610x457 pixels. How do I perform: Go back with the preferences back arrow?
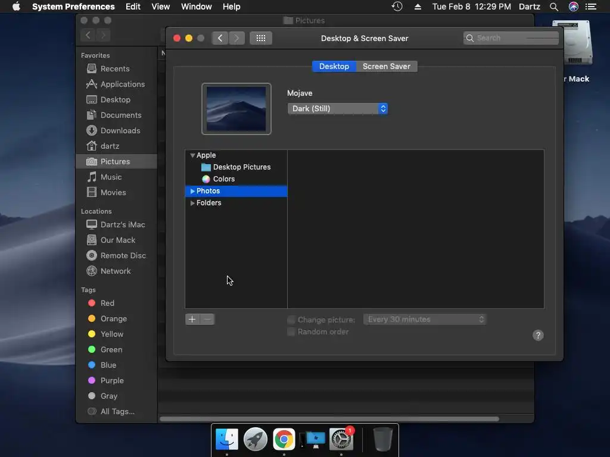point(220,38)
